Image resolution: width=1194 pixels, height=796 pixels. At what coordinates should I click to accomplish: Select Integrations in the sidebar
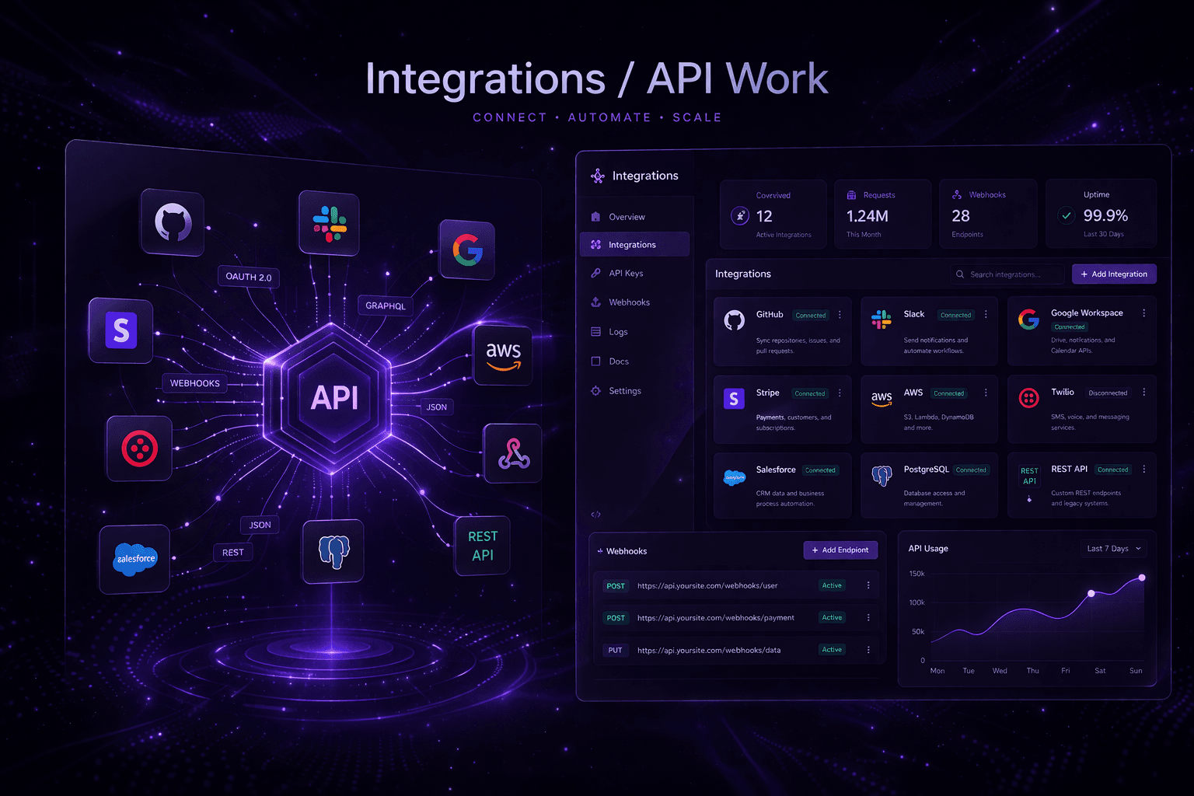coord(634,245)
